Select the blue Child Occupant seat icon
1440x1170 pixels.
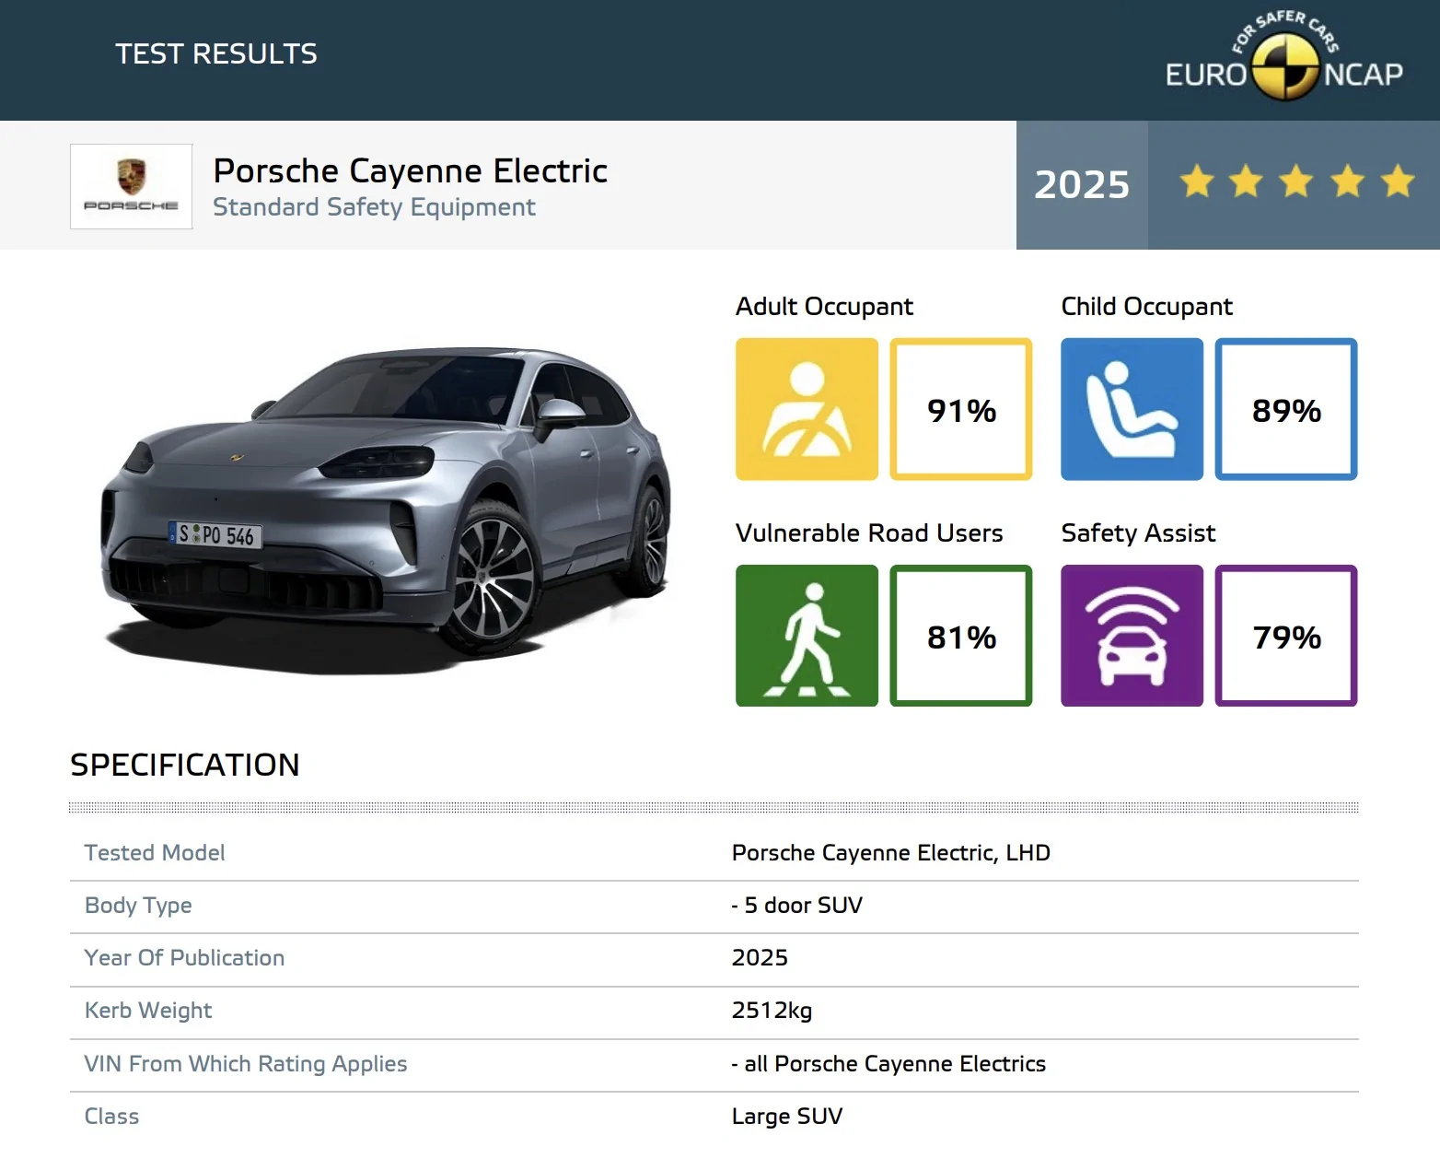[x=1132, y=409]
